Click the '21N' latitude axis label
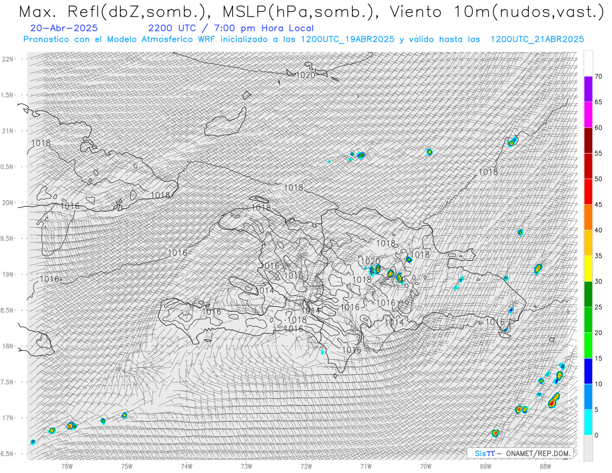Screen dimensions: 612x473 [x=8, y=131]
